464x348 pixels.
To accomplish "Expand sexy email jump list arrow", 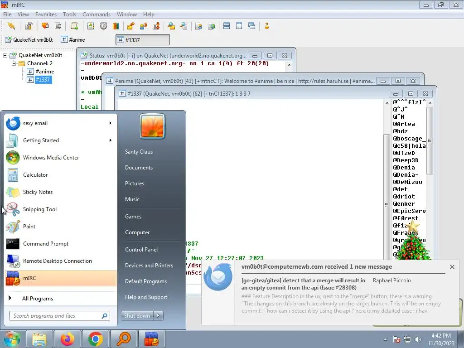I will 111,123.
